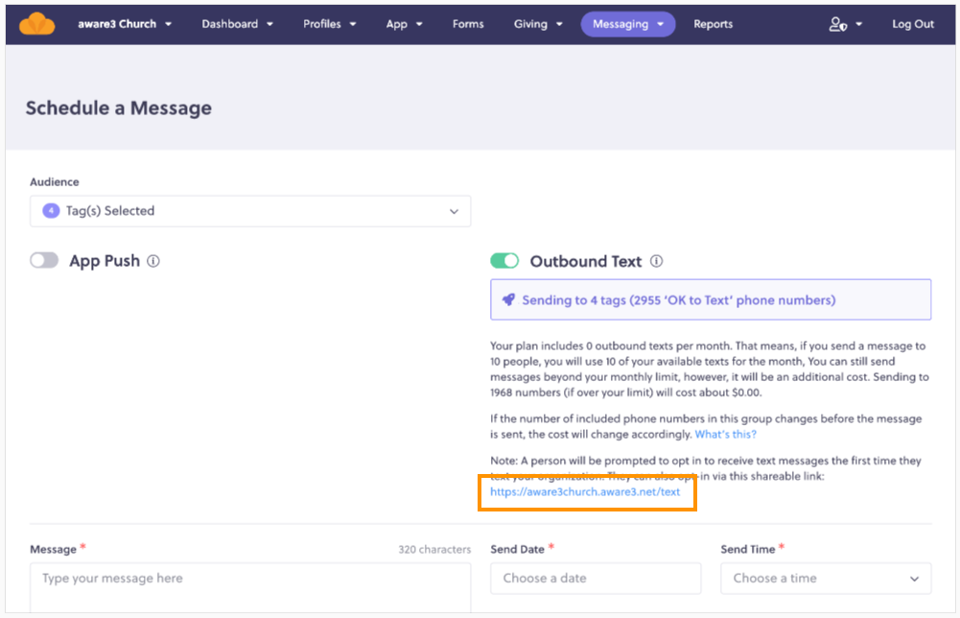This screenshot has width=960, height=618.
Task: Open the Profiles dropdown menu
Action: 329,24
